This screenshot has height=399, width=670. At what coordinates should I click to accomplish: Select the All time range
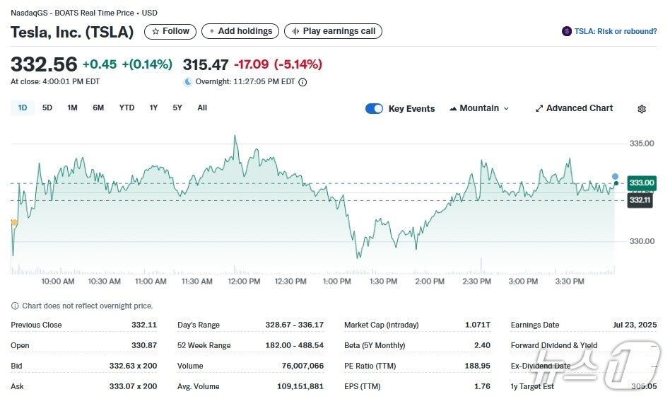coord(202,108)
